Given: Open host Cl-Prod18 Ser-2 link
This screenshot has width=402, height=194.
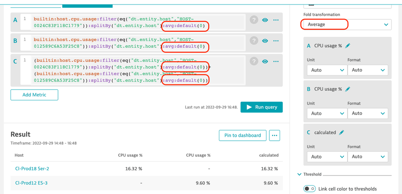Looking at the screenshot, I should point(32,169).
